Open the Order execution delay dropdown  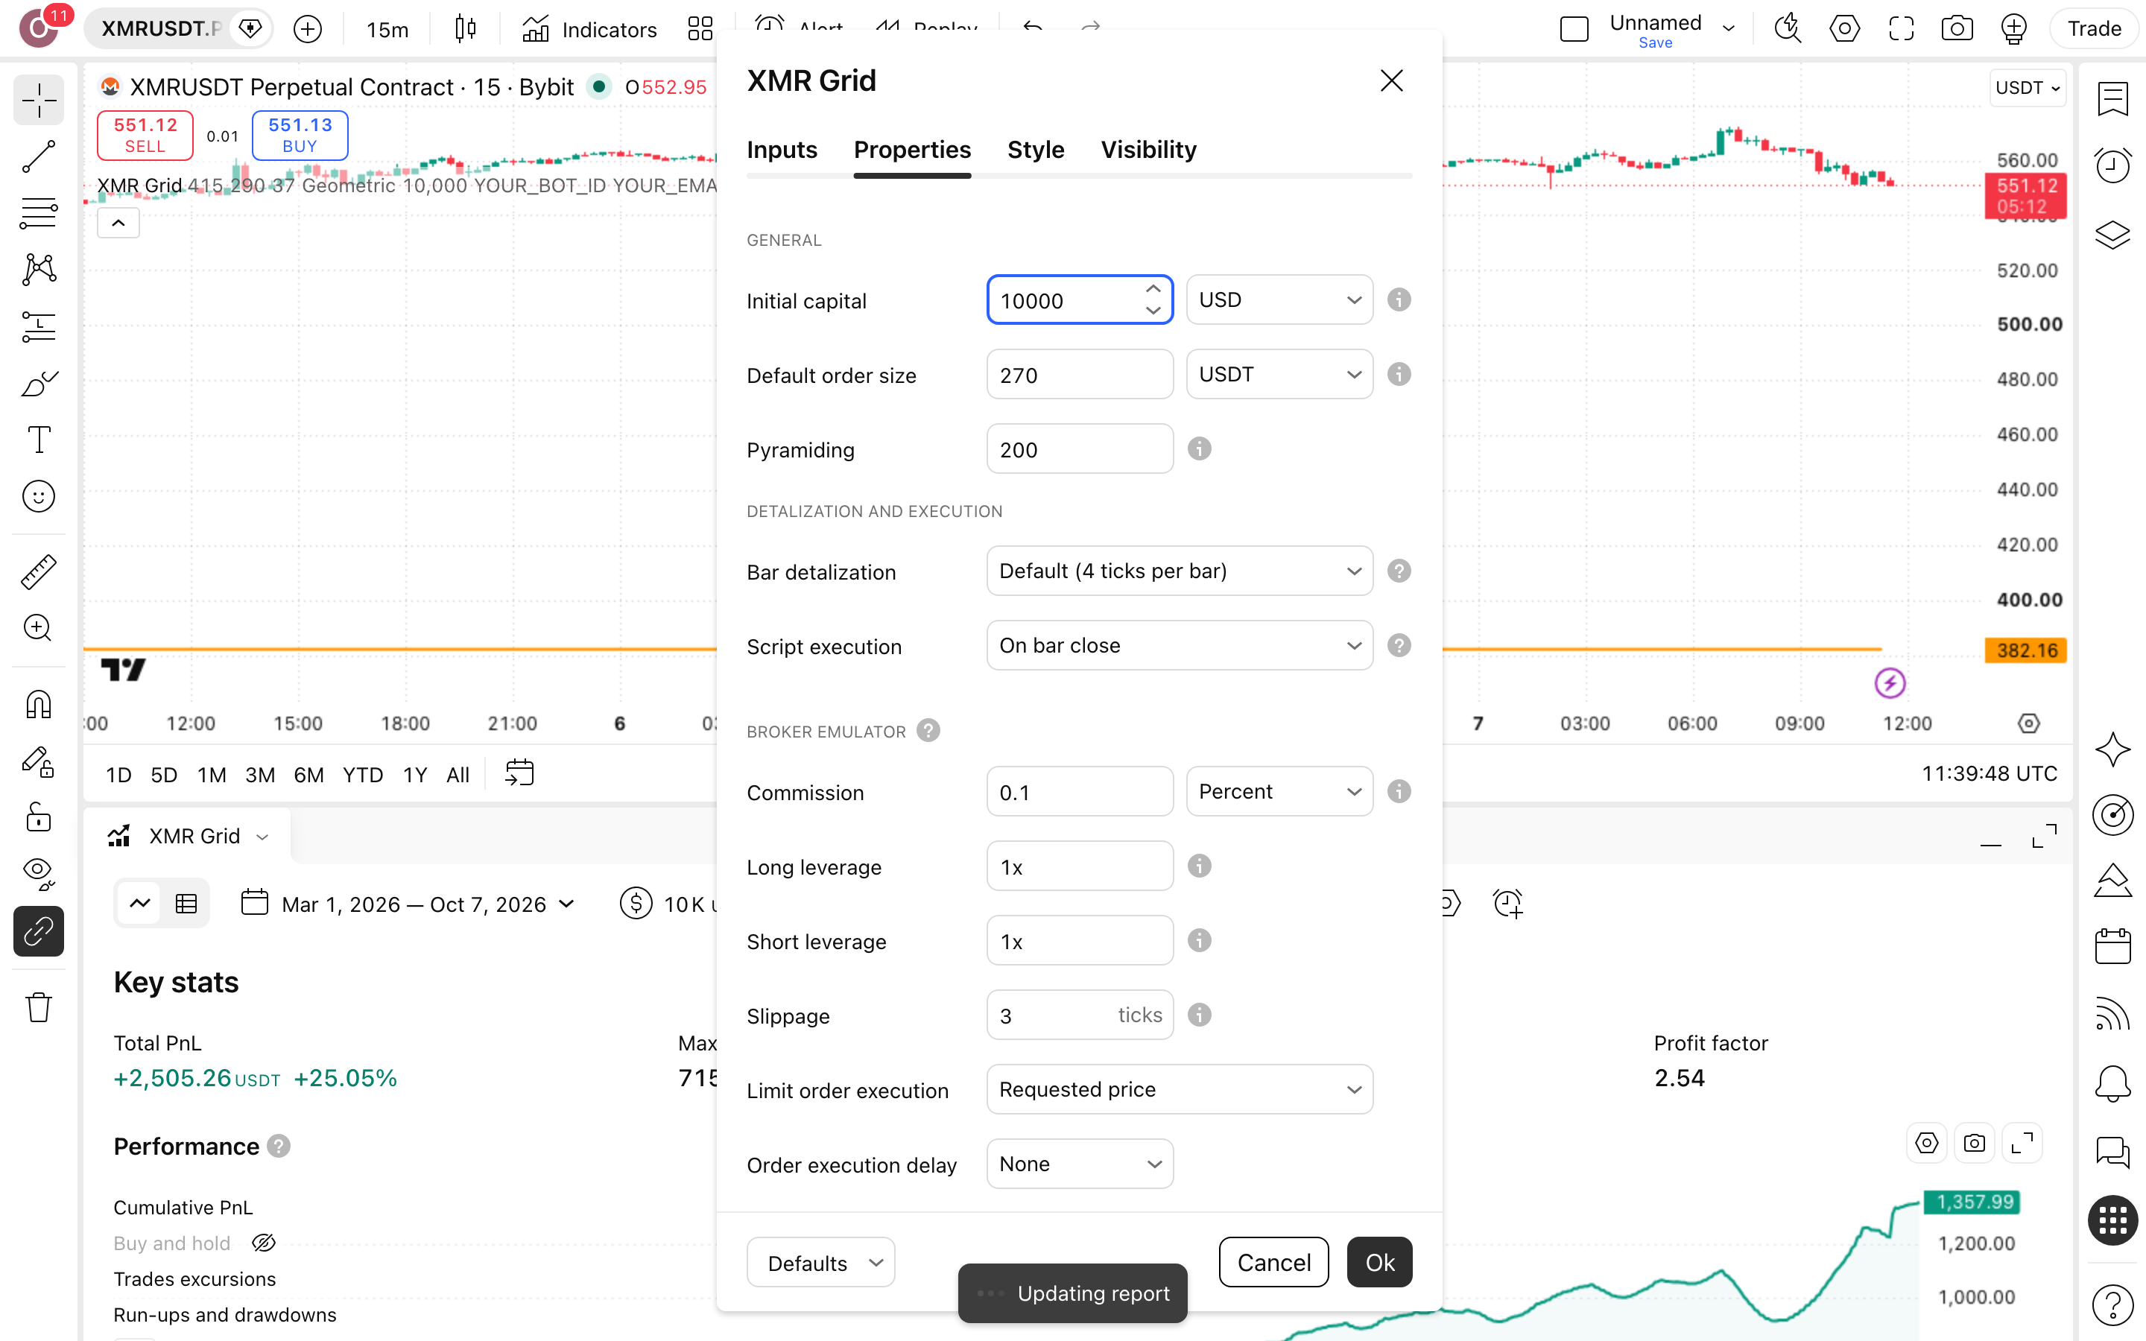(1080, 1164)
